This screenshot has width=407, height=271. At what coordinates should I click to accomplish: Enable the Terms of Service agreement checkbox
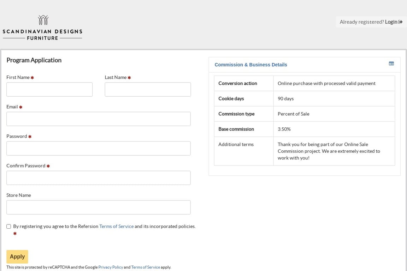pos(8,226)
